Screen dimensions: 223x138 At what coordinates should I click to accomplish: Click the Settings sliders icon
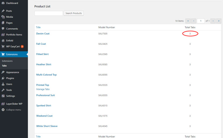point(3,96)
